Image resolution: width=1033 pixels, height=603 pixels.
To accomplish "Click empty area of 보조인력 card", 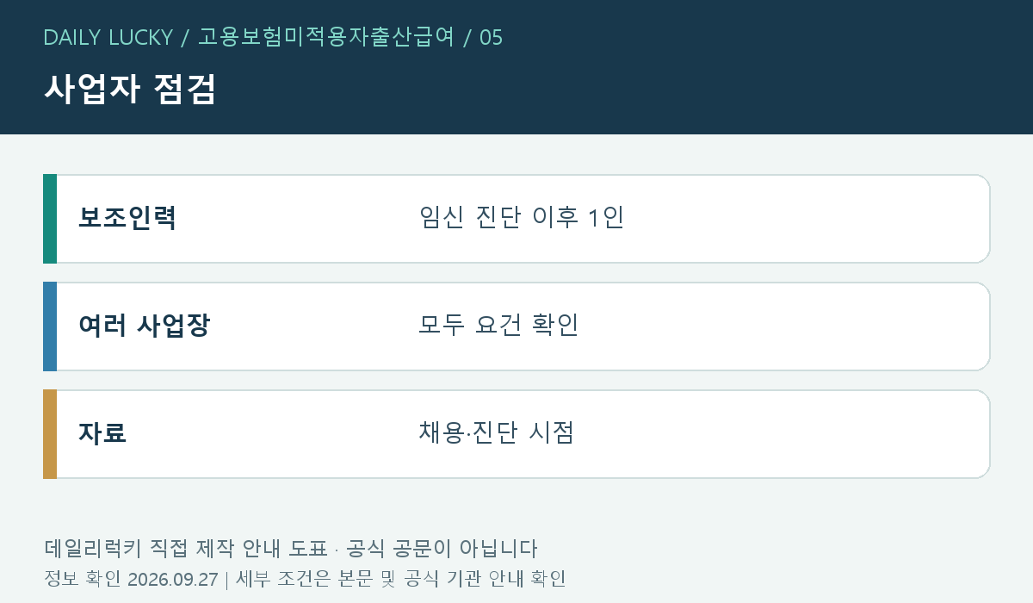I will 801,219.
